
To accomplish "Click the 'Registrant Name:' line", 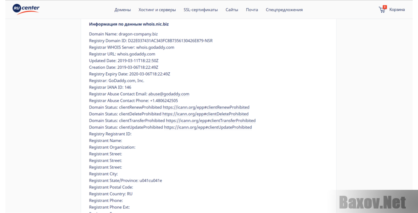I will pos(106,141).
